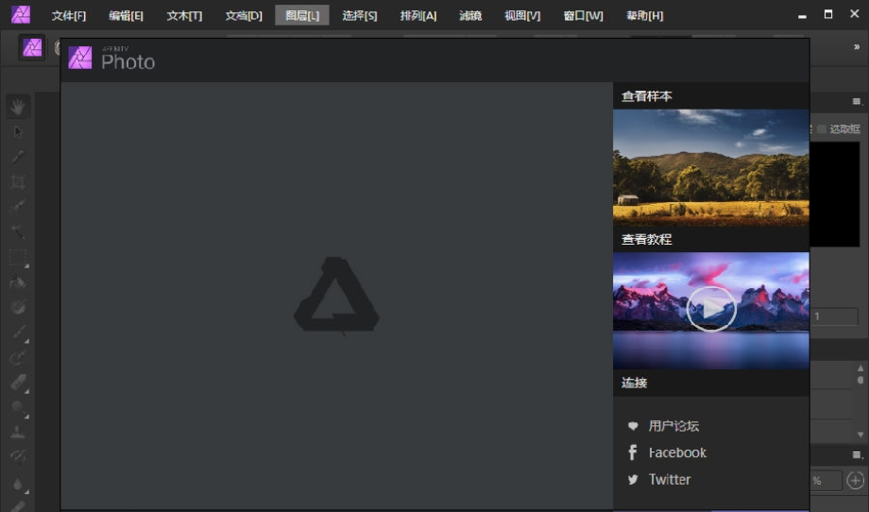Open the 文本[T] menu
The height and width of the screenshot is (512, 869).
point(184,15)
